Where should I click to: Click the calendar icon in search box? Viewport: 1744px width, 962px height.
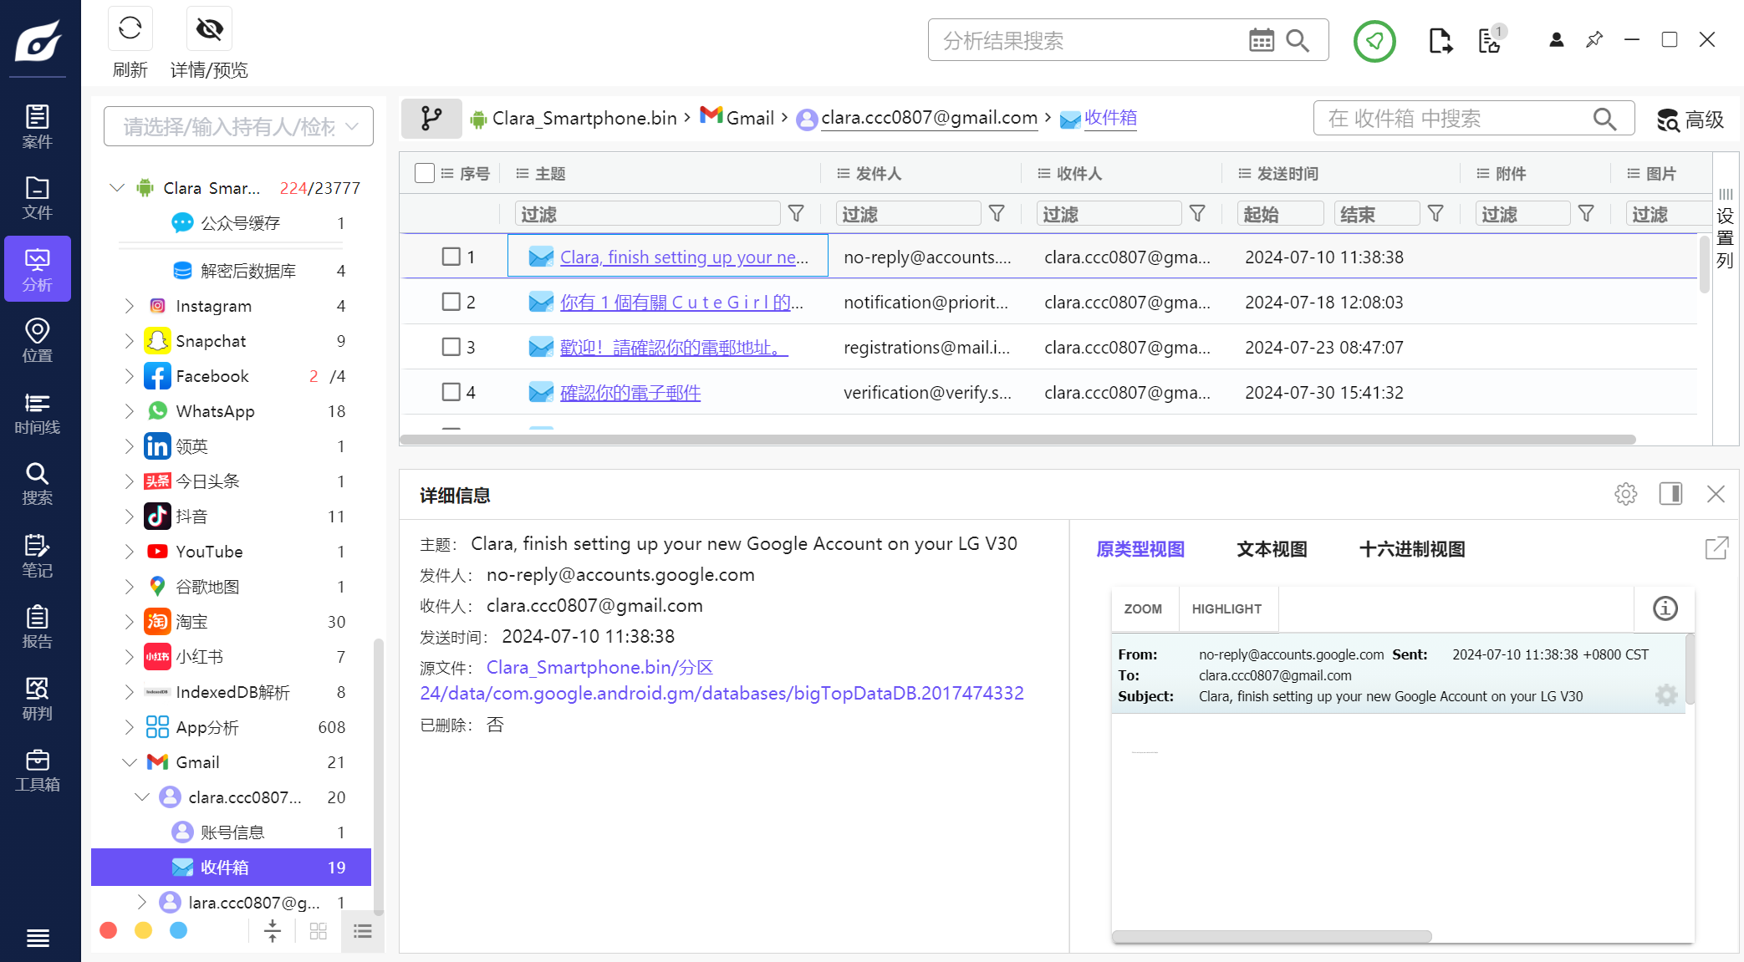[1261, 40]
